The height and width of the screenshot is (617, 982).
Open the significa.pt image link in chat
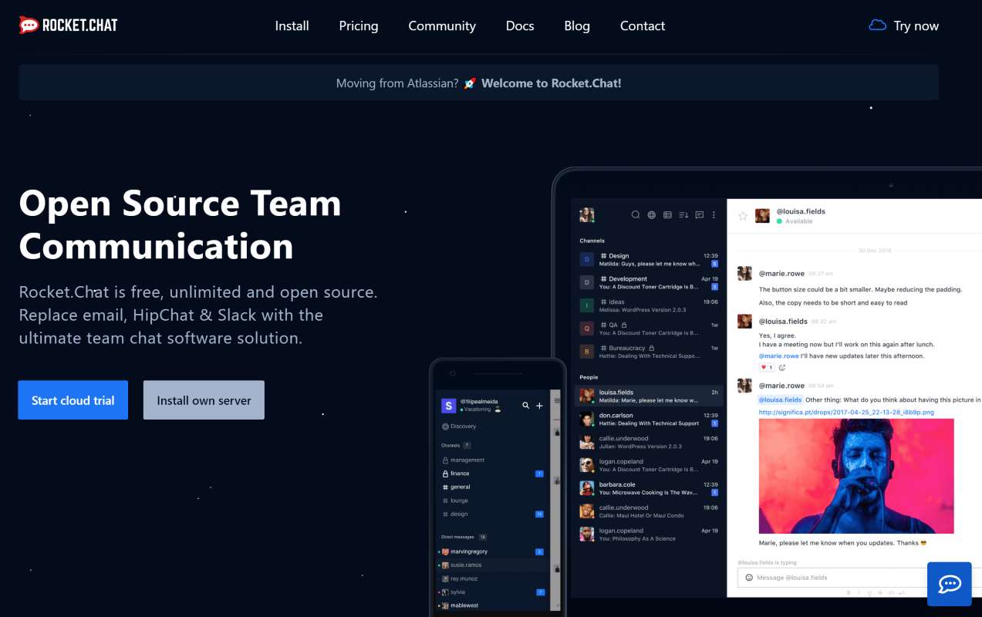846,412
